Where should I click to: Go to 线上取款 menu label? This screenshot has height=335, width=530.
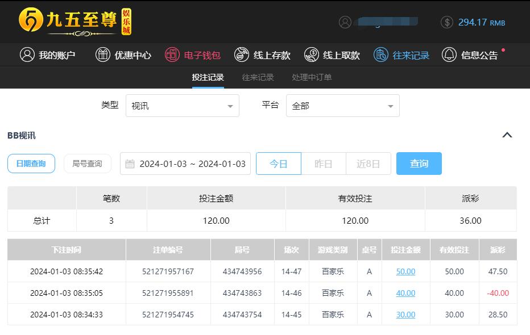[x=341, y=55]
